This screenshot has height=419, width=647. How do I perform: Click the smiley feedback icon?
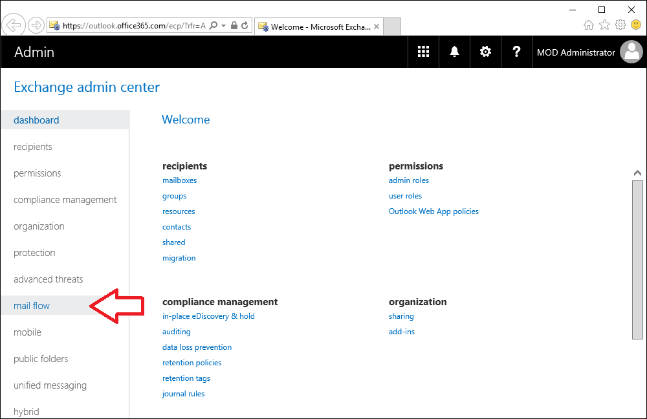[x=636, y=25]
